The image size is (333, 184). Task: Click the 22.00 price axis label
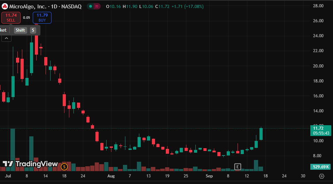click(x=318, y=51)
